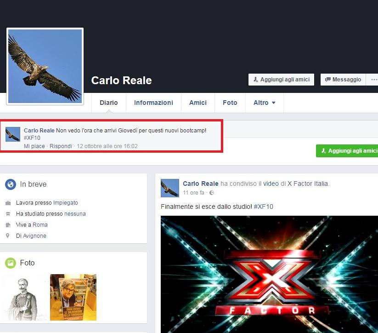Click the In breve globe icon
378x333 pixels.
click(x=11, y=184)
